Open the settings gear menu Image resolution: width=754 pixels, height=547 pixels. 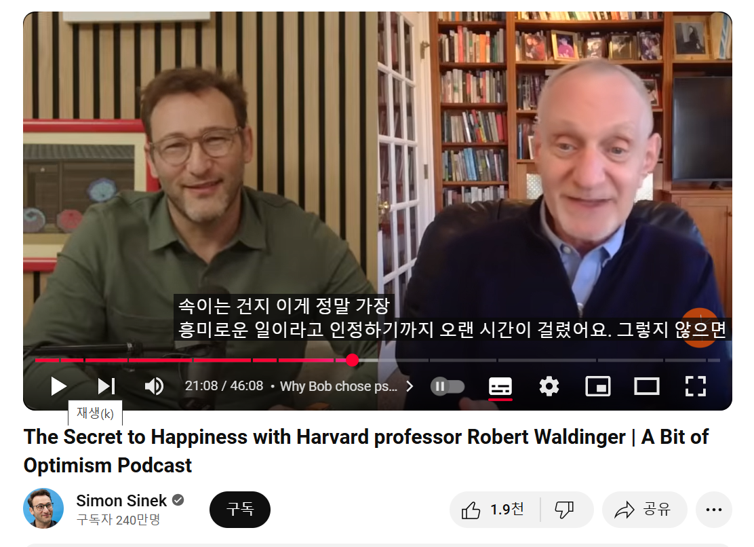coord(549,386)
